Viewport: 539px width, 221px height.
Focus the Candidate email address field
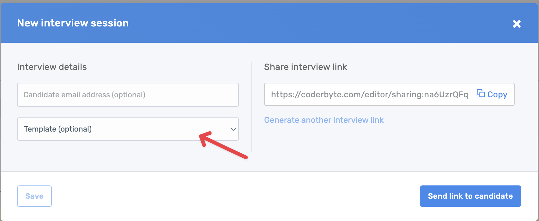(x=128, y=94)
